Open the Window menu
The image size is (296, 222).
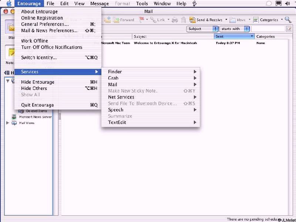point(162,3)
